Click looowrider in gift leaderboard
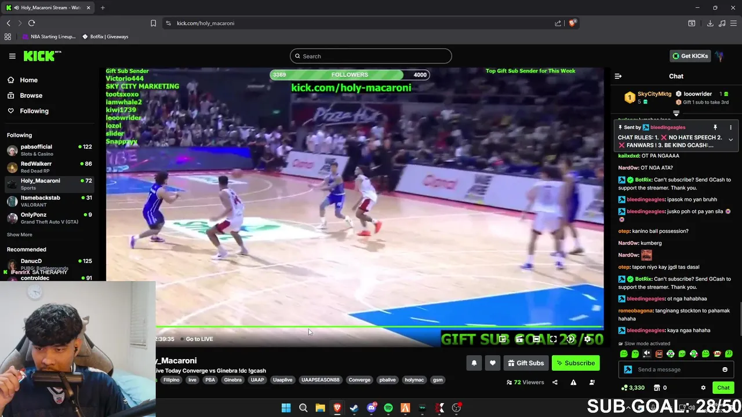 click(x=697, y=94)
